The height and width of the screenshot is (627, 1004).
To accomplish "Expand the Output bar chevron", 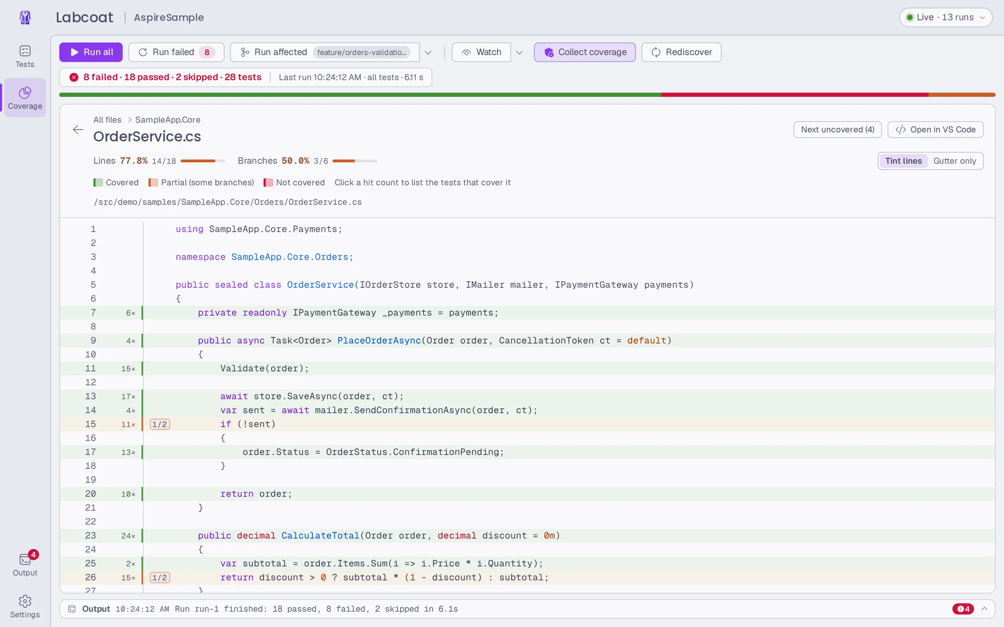I will (984, 609).
